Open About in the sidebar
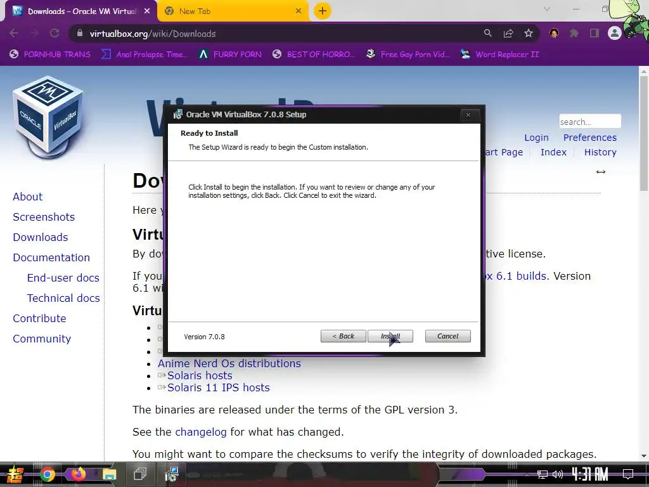649x487 pixels. coord(28,197)
